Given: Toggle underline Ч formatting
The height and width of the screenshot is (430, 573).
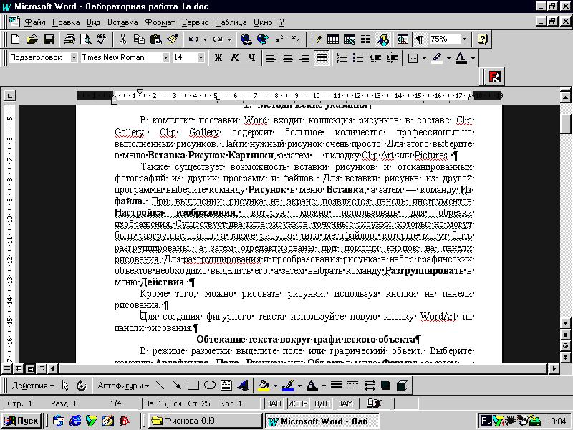Looking at the screenshot, I should tap(251, 58).
